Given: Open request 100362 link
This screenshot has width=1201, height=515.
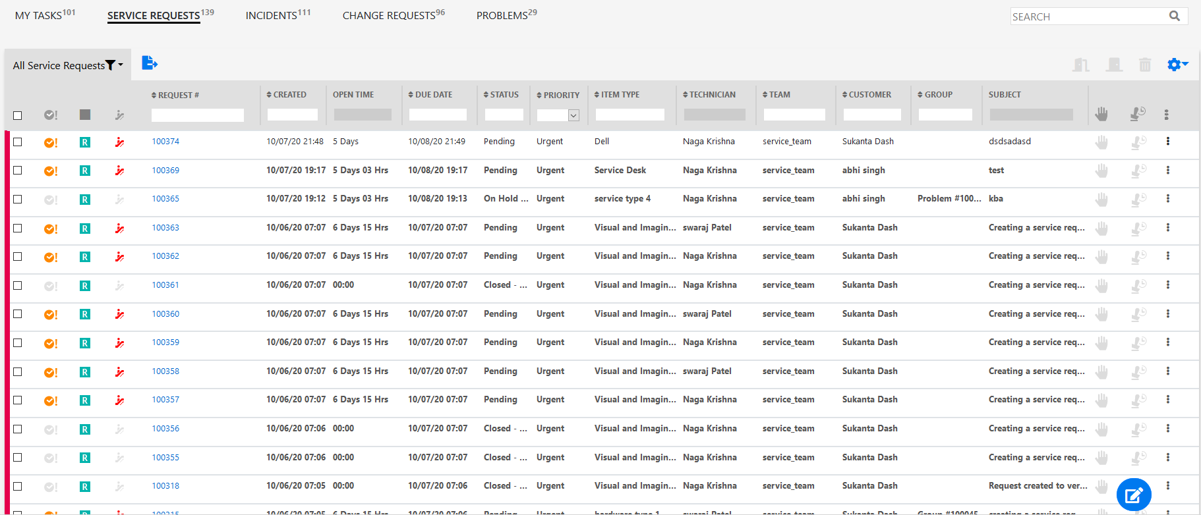Looking at the screenshot, I should click(x=165, y=256).
